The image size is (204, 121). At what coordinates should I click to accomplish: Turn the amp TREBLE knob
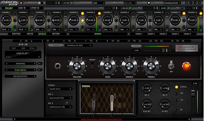(151, 66)
